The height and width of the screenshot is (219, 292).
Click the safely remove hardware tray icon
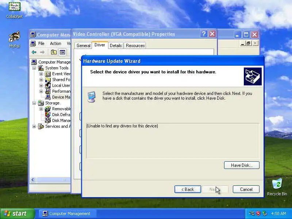(x=265, y=214)
